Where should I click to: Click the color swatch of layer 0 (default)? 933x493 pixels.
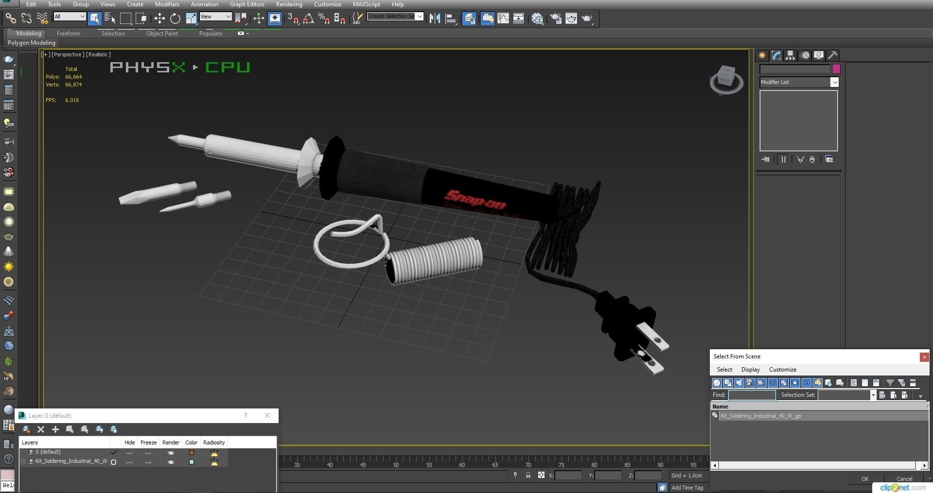(x=192, y=453)
